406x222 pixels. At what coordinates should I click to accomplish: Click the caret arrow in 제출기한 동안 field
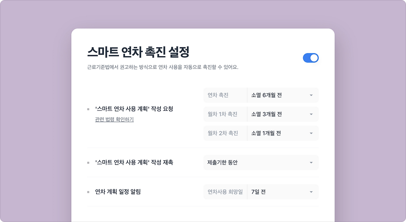point(311,163)
